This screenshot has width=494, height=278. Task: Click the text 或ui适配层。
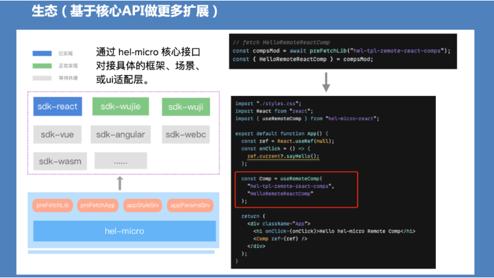[123, 80]
